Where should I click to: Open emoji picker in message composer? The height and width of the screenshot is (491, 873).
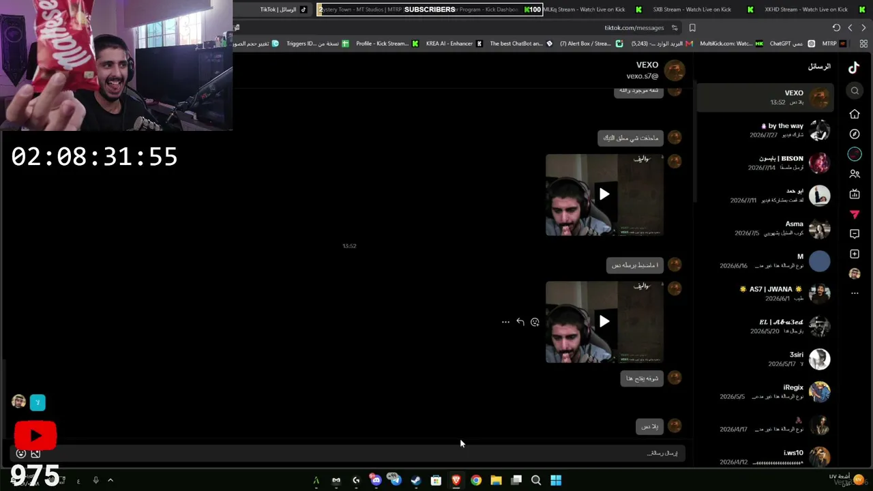21,453
